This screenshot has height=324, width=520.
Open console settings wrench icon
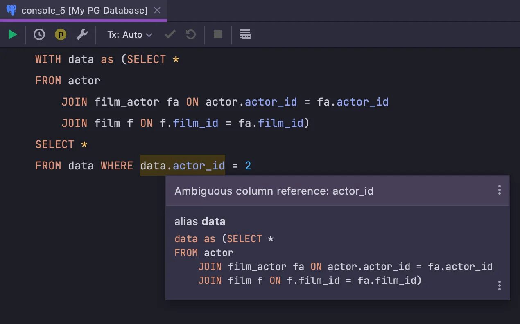tap(82, 35)
